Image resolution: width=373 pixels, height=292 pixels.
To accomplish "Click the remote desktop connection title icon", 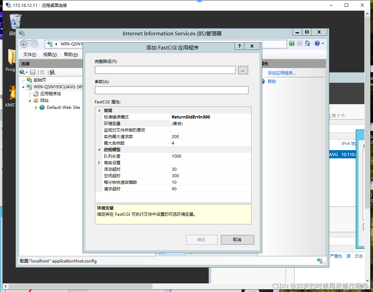I will [8, 5].
